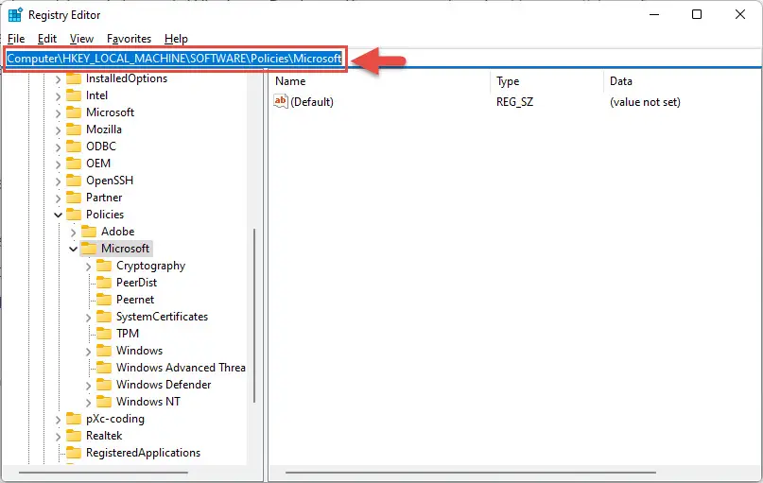This screenshot has height=483, width=763.
Task: Click the RegisteredApplications folder icon
Action: click(x=74, y=453)
